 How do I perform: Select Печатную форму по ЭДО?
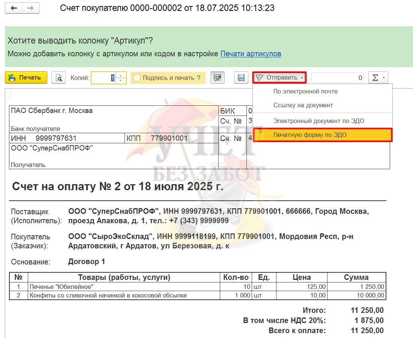pyautogui.click(x=323, y=135)
